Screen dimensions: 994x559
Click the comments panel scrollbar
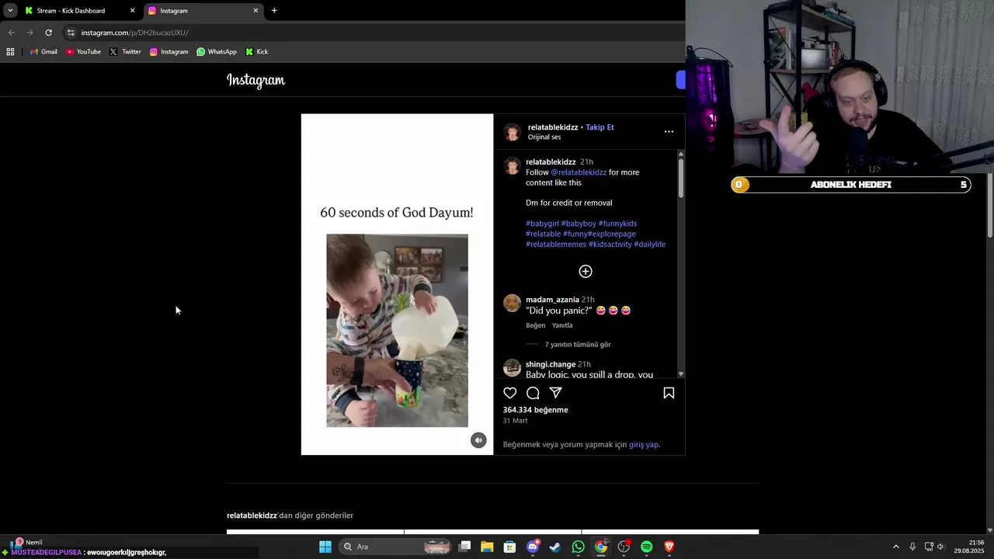[681, 178]
